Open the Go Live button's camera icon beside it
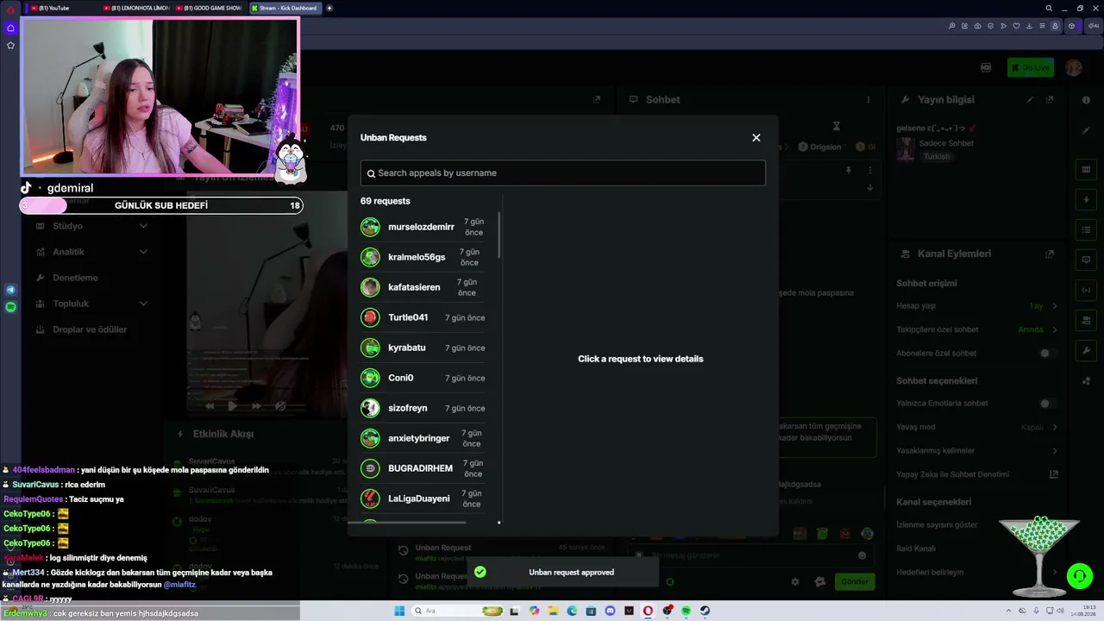 point(986,67)
